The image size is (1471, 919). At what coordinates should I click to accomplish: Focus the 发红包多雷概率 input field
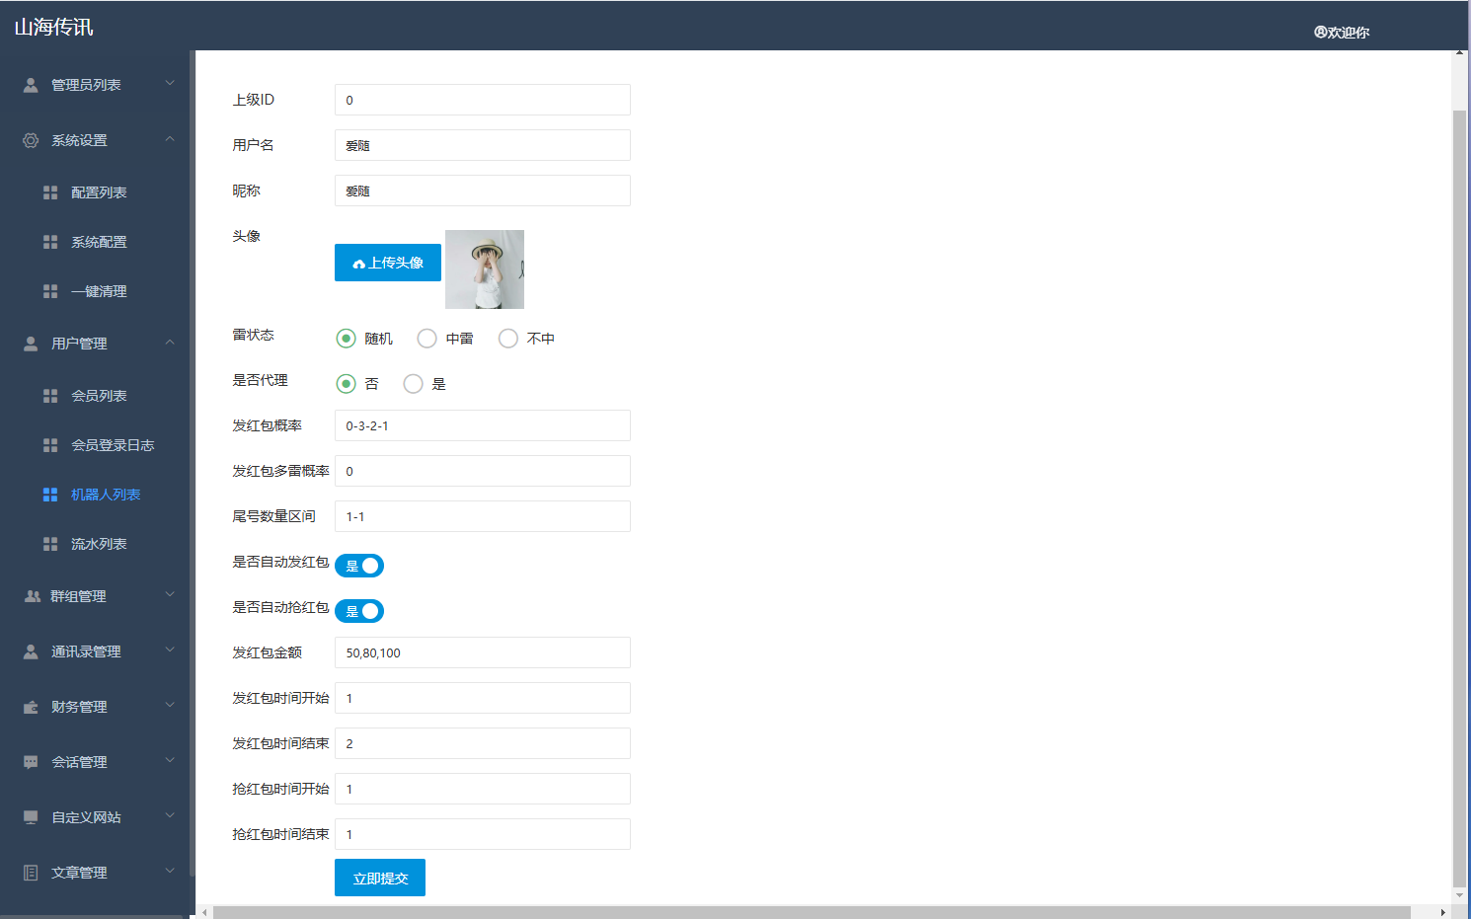(x=483, y=471)
